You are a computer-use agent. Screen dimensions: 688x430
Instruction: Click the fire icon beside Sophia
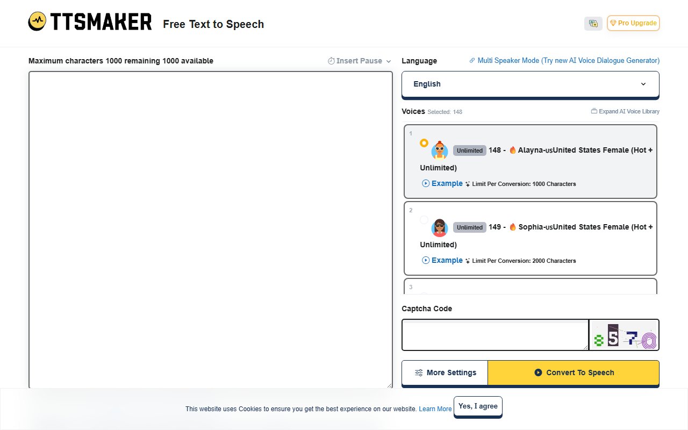coord(513,227)
